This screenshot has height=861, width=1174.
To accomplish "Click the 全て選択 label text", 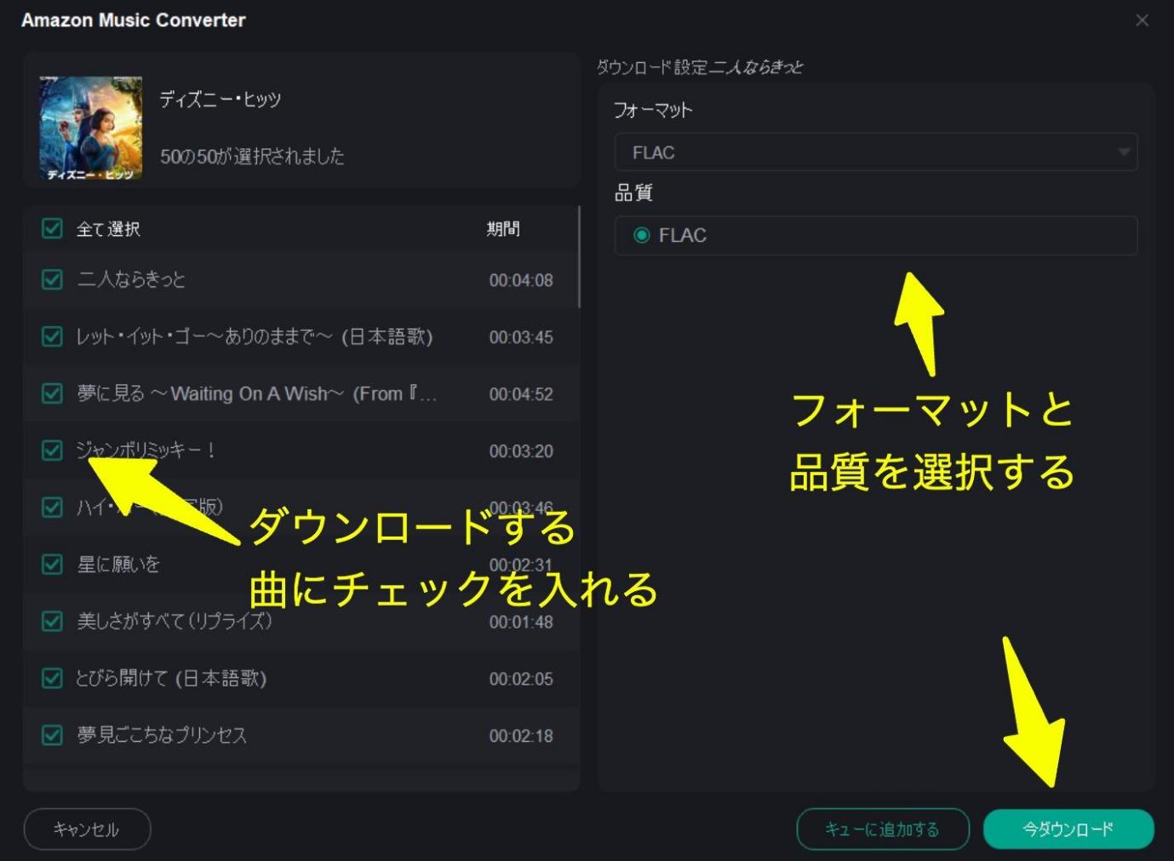I will point(108,228).
